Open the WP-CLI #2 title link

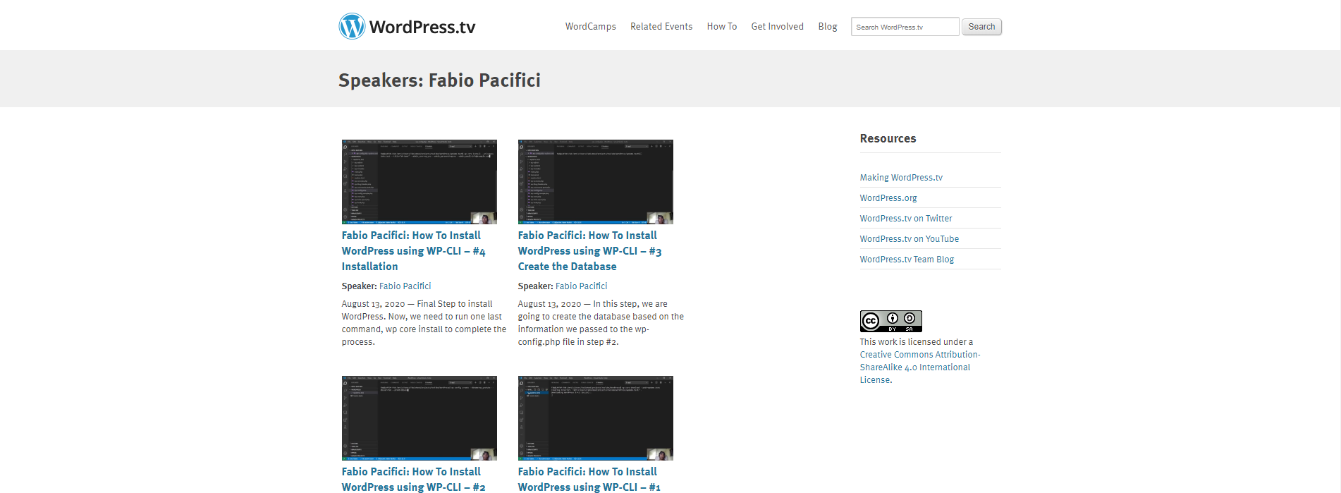[x=414, y=479]
